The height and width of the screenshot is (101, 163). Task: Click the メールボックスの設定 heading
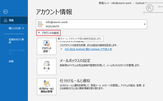(x=75, y=61)
